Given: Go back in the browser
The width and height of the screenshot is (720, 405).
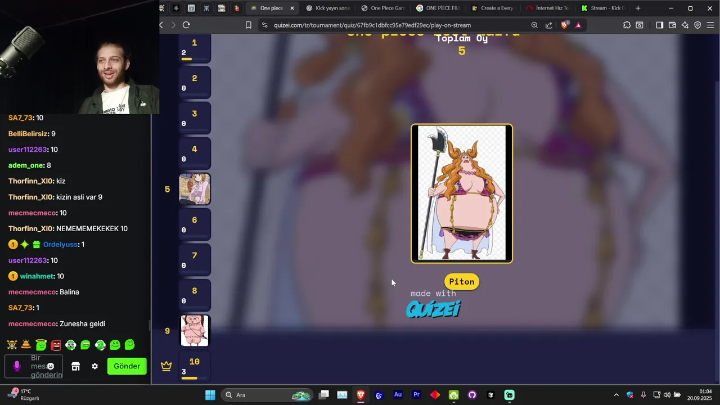Looking at the screenshot, I should click(x=161, y=25).
